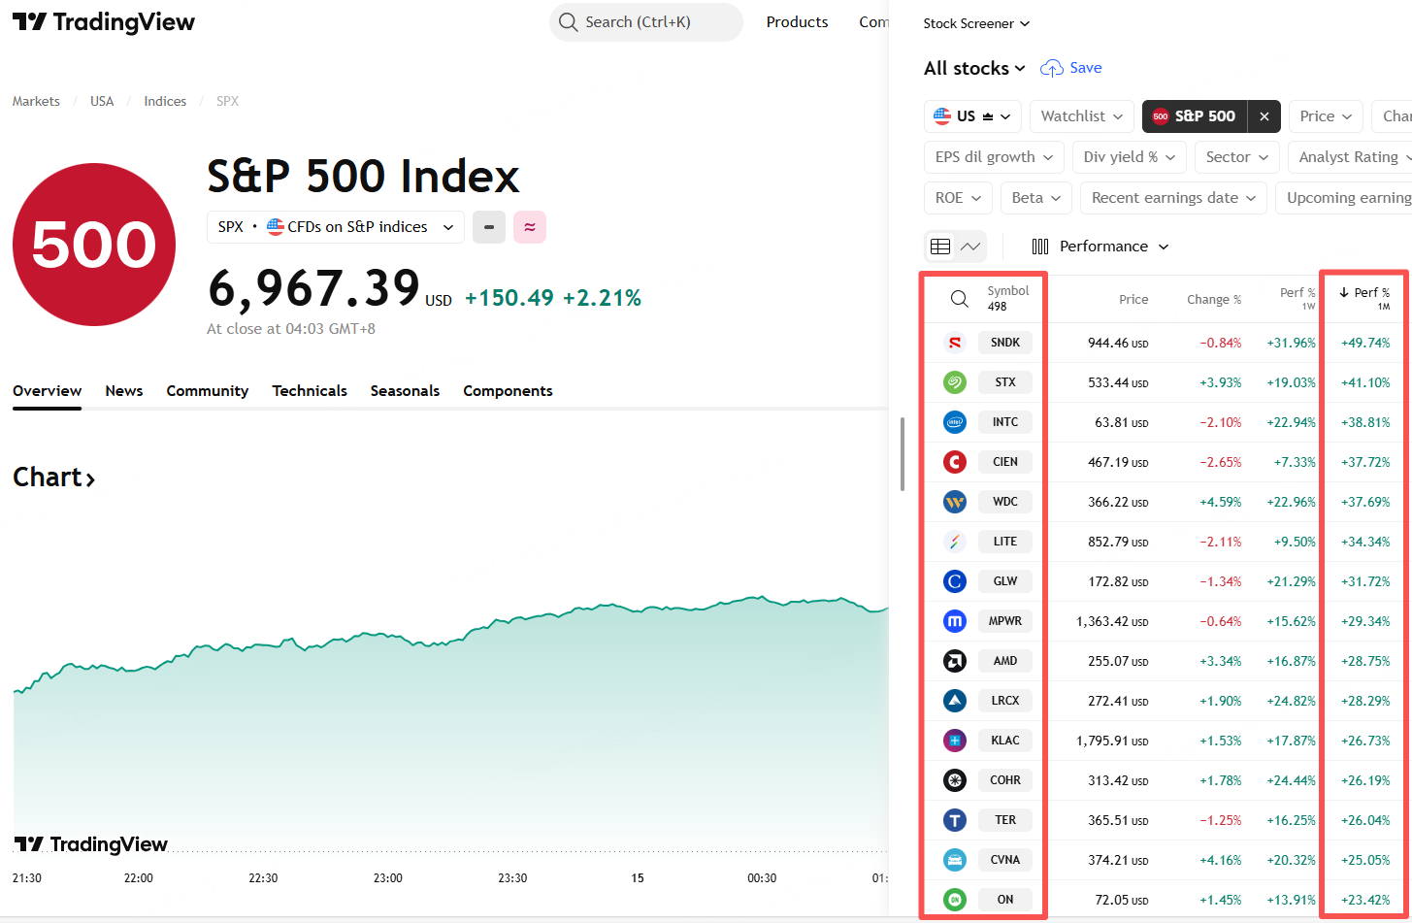This screenshot has height=923, width=1412.
Task: Click the gray dash icon beside SPX selector
Action: pos(489,227)
